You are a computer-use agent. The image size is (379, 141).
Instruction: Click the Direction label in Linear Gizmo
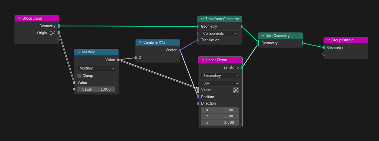coord(208,103)
